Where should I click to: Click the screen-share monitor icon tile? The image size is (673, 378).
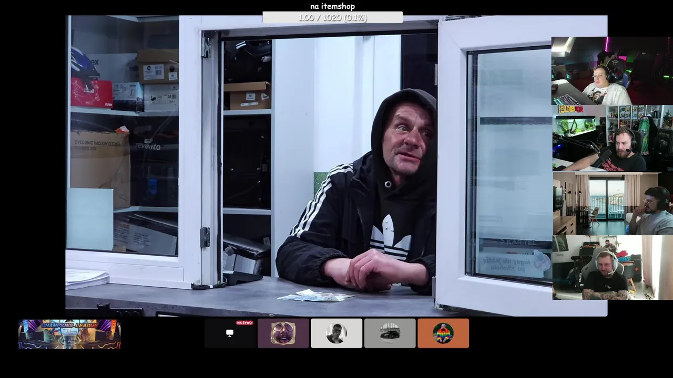coord(230,333)
